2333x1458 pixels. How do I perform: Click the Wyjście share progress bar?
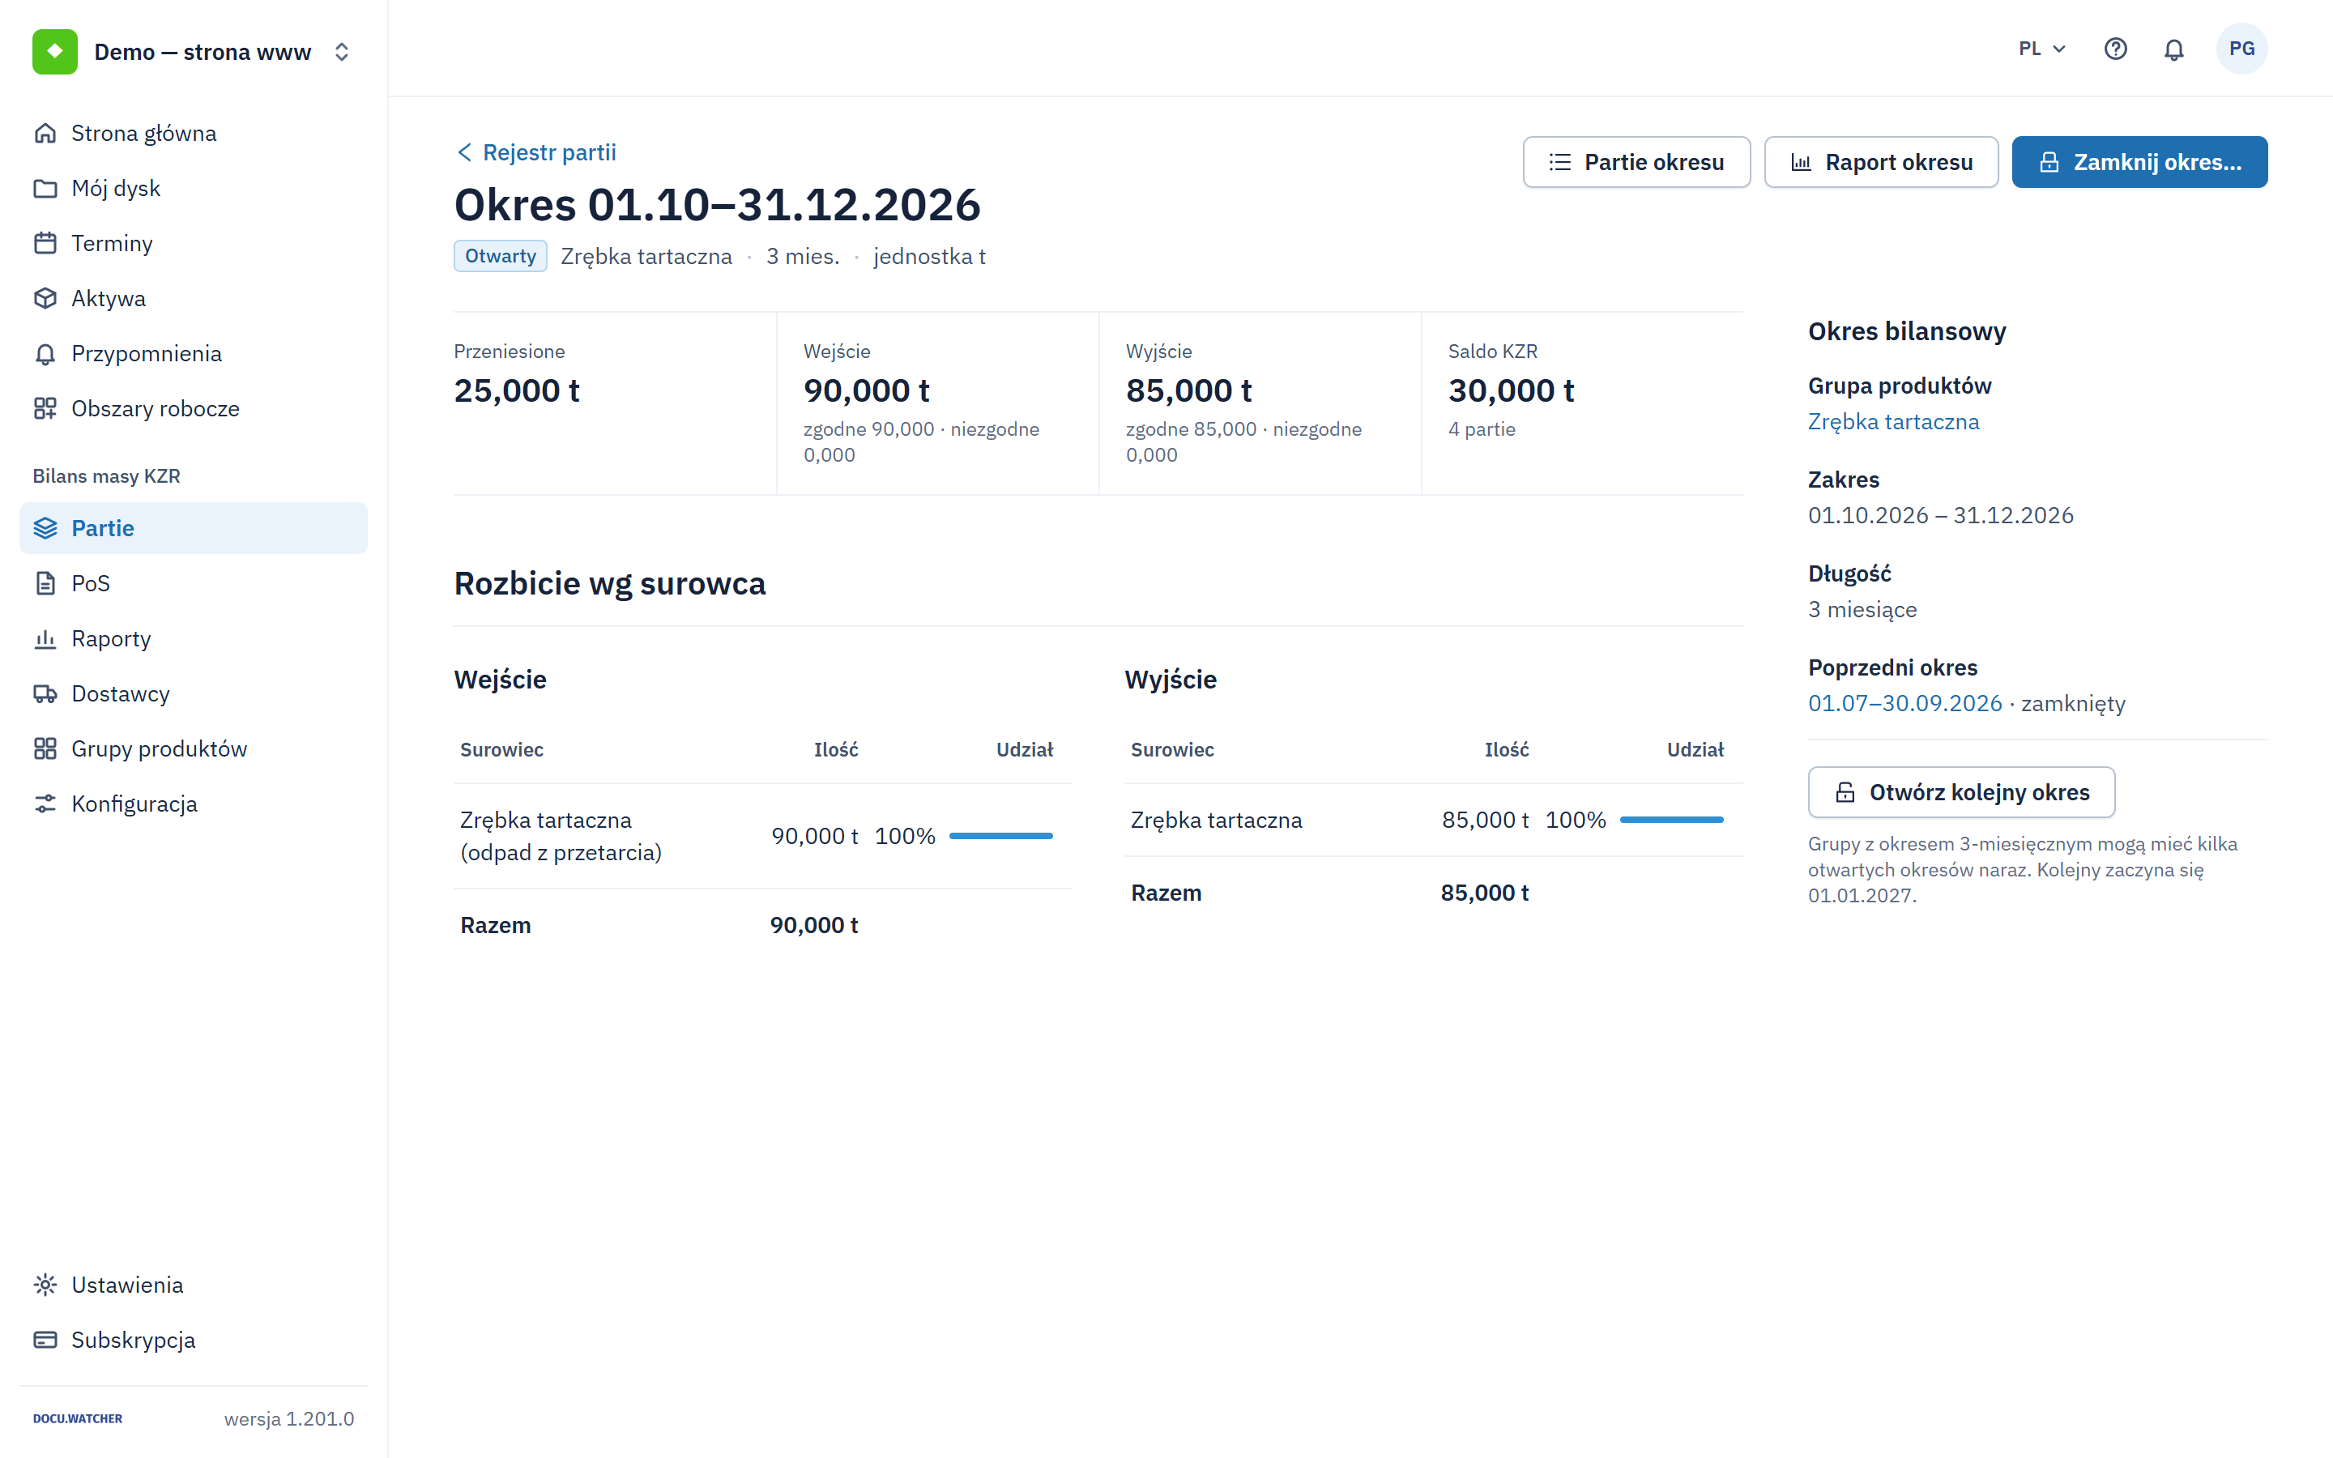click(1672, 820)
